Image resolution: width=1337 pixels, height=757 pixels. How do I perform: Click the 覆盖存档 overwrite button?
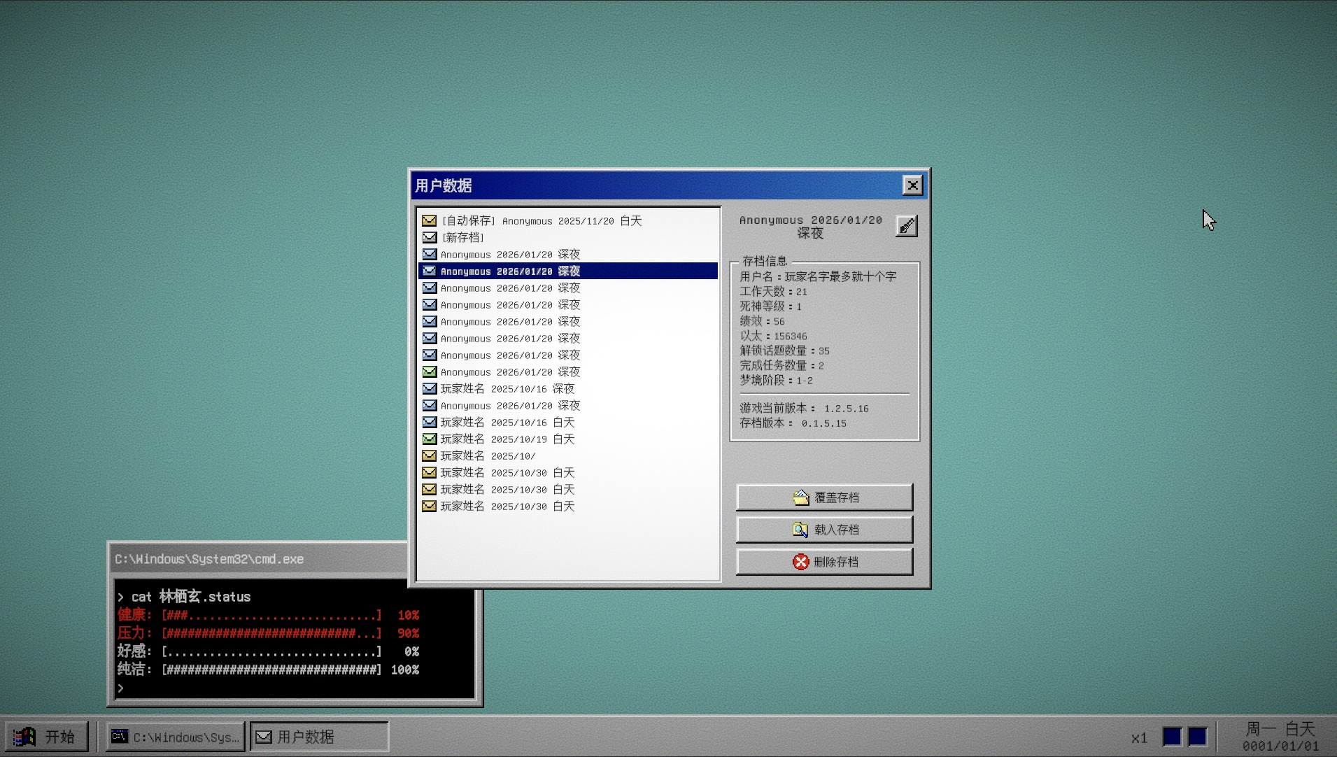click(x=824, y=497)
